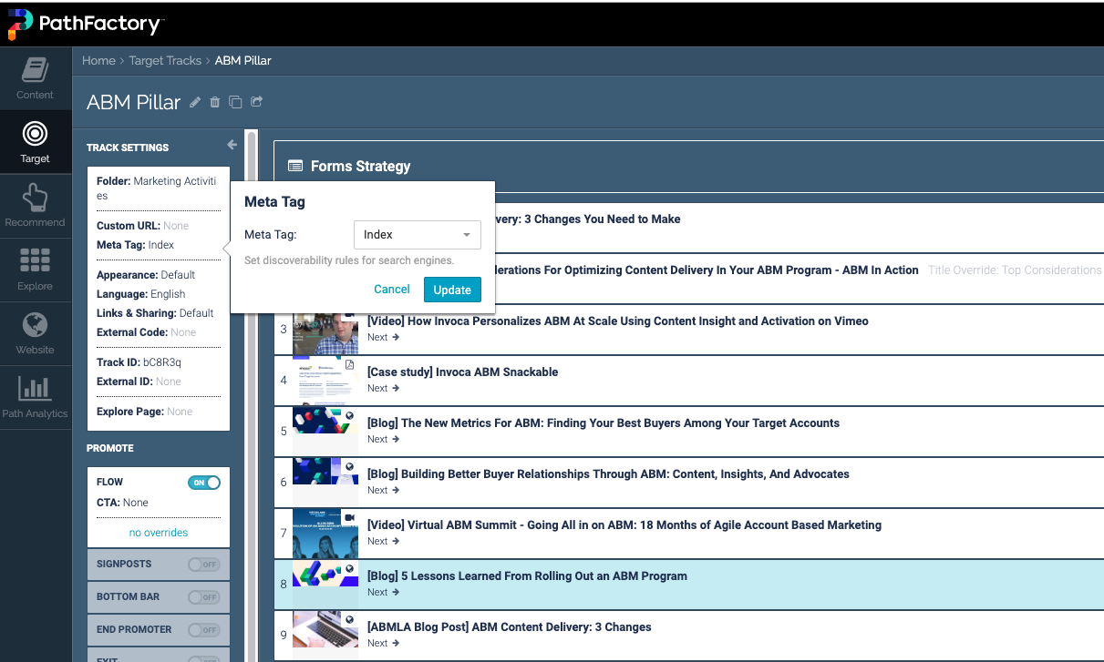The height and width of the screenshot is (662, 1104).
Task: Collapse the Track Settings panel
Action: point(232,144)
